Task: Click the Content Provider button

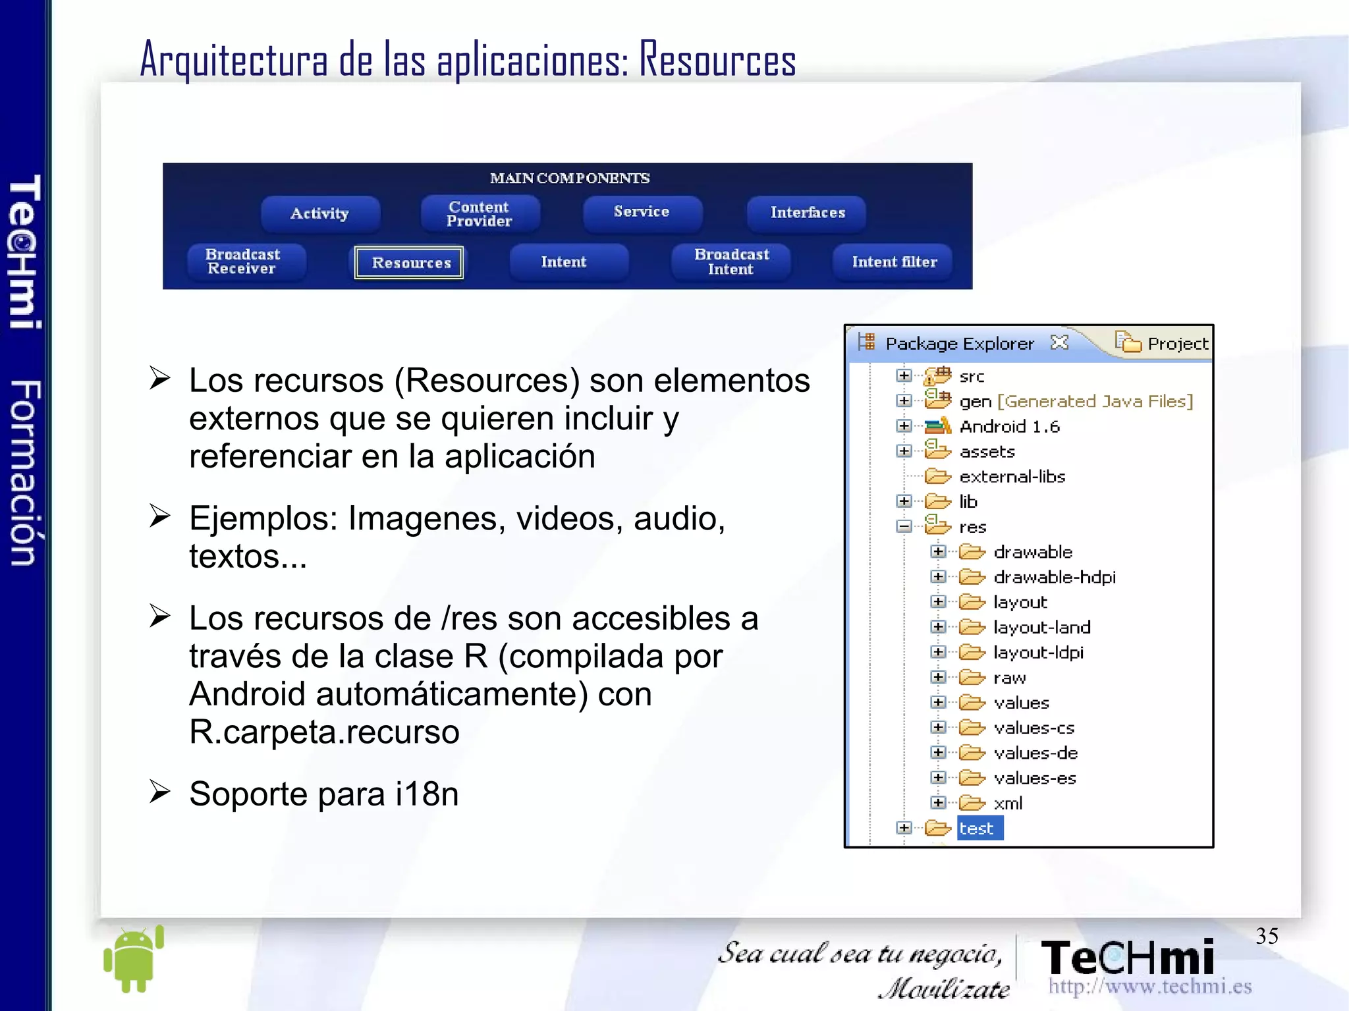Action: click(480, 213)
